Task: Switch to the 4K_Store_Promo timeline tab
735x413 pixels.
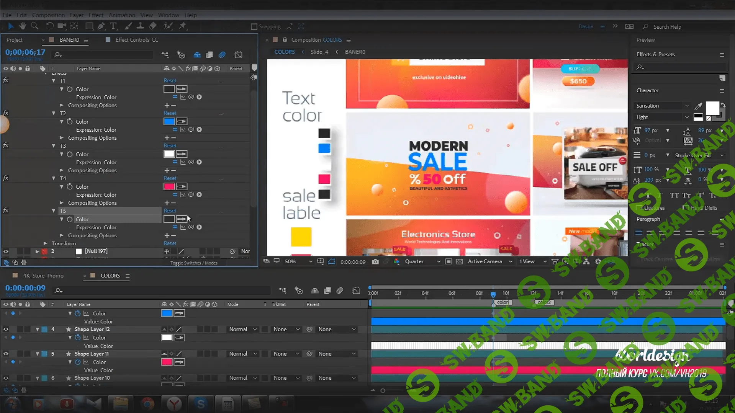Action: 43,276
